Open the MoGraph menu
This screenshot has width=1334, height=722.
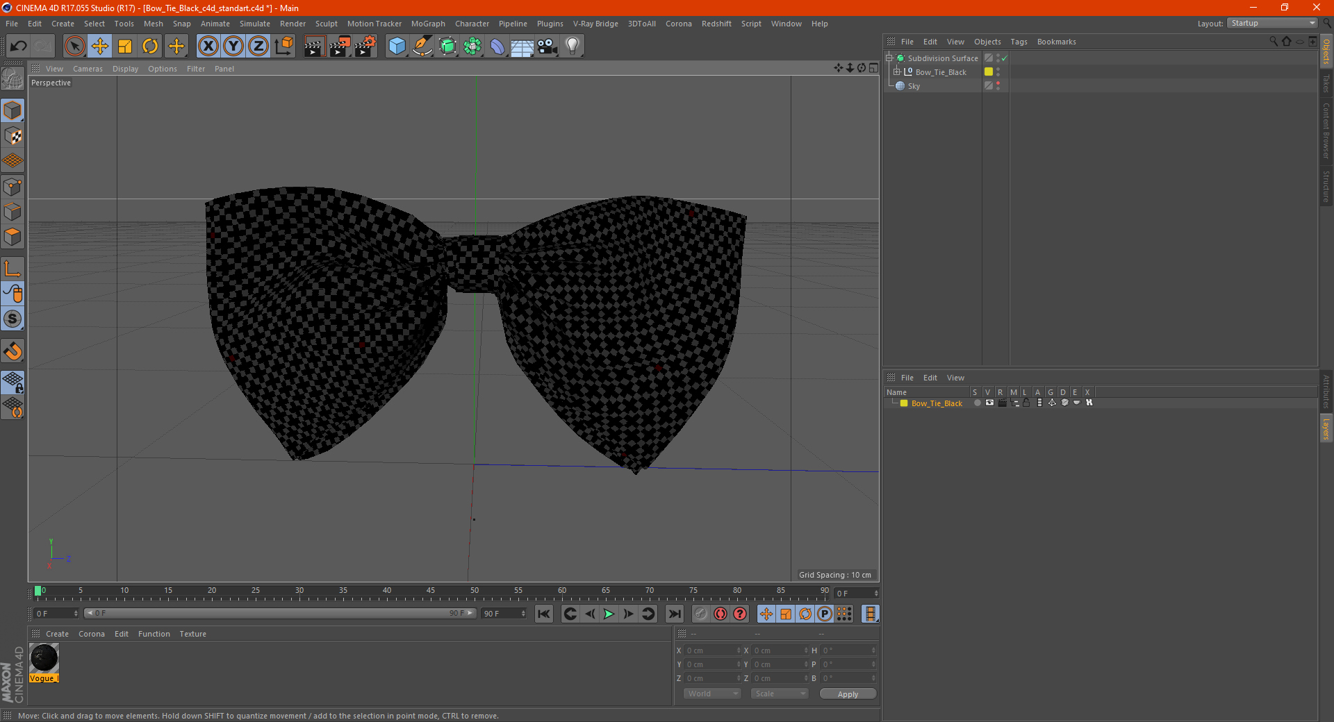tap(428, 24)
